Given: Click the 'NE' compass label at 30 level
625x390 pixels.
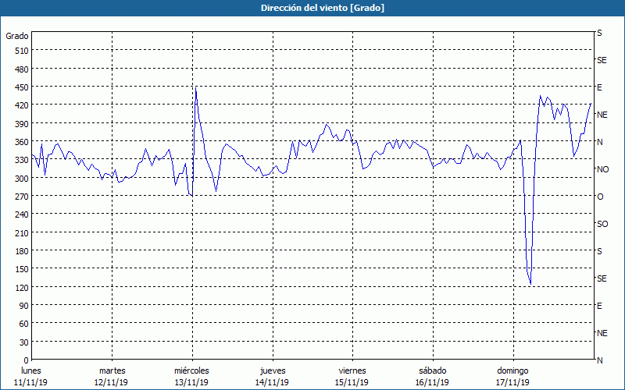Looking at the screenshot, I should (x=602, y=334).
